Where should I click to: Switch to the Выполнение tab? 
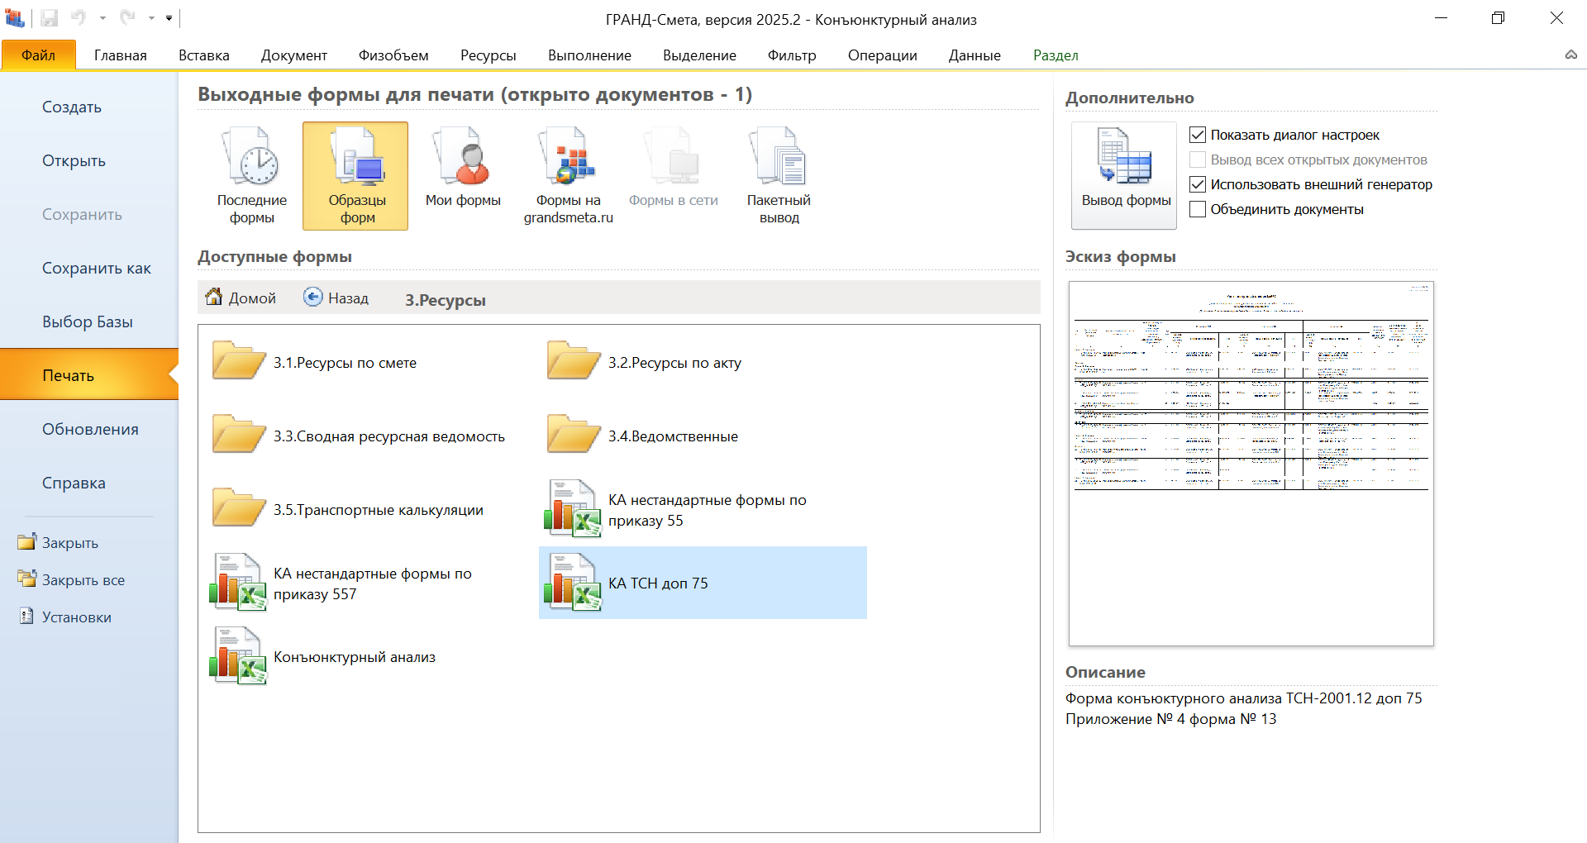pos(589,55)
